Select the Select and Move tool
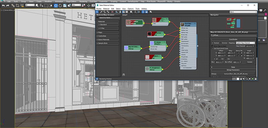The image size is (268, 128). (56, 5)
